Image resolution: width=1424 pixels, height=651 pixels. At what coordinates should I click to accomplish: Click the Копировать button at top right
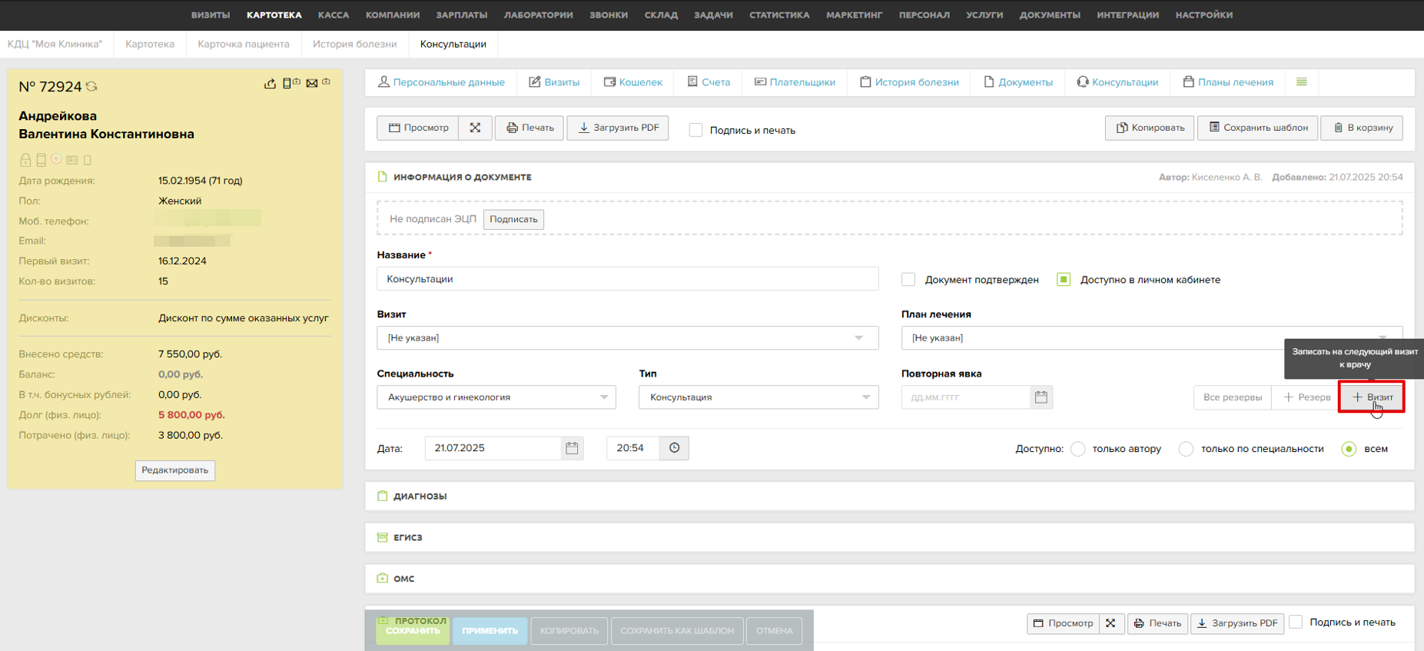(1150, 128)
